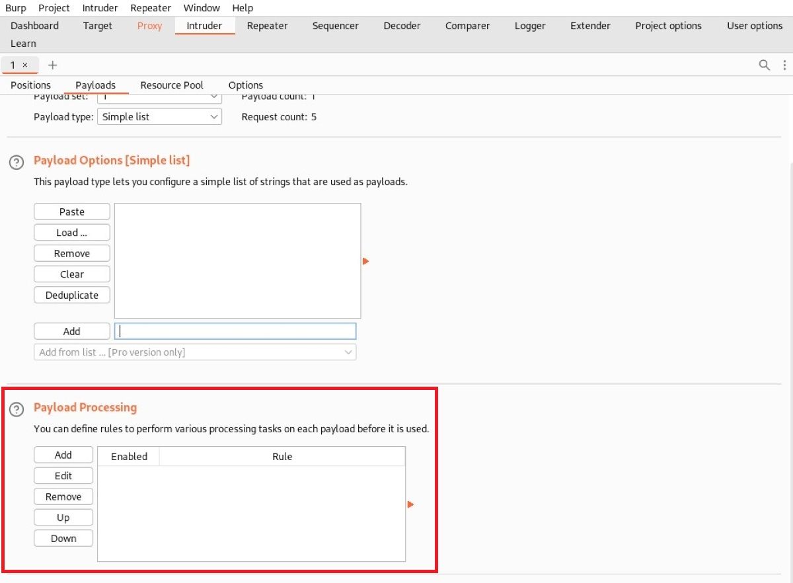Switch to the Dashboard tab
This screenshot has width=793, height=583.
click(34, 26)
